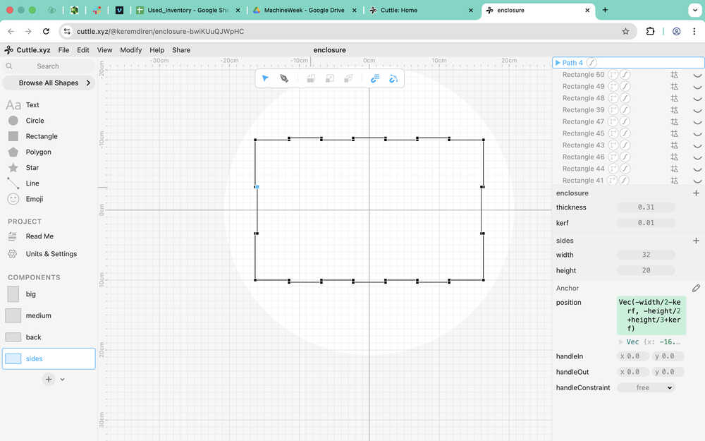Image resolution: width=705 pixels, height=441 pixels.
Task: Click Rectangle 46 modifier icon
Action: pos(675,157)
